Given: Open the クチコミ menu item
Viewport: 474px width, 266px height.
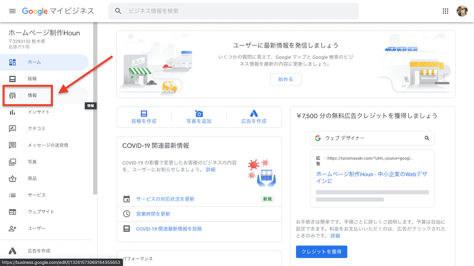Looking at the screenshot, I should tap(45, 129).
